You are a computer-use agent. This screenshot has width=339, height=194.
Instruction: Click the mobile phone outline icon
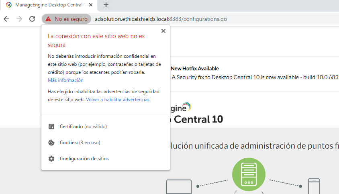pos(314,186)
